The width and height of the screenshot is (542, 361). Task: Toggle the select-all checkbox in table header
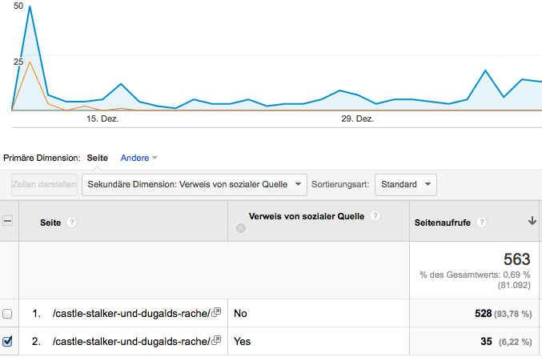click(7, 220)
